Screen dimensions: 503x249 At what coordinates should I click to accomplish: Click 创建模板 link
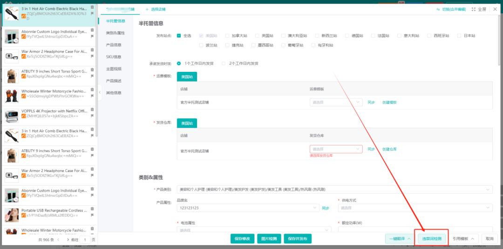(389, 103)
